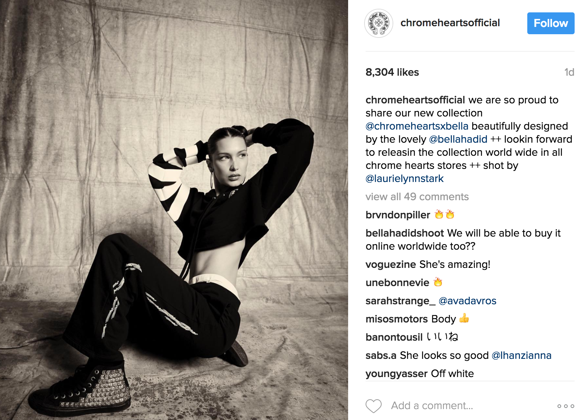This screenshot has height=420, width=587.
Task: Open the three-dot more options menu
Action: (566, 406)
